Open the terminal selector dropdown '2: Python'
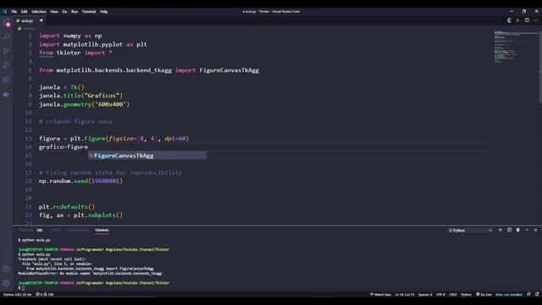 click(470, 230)
